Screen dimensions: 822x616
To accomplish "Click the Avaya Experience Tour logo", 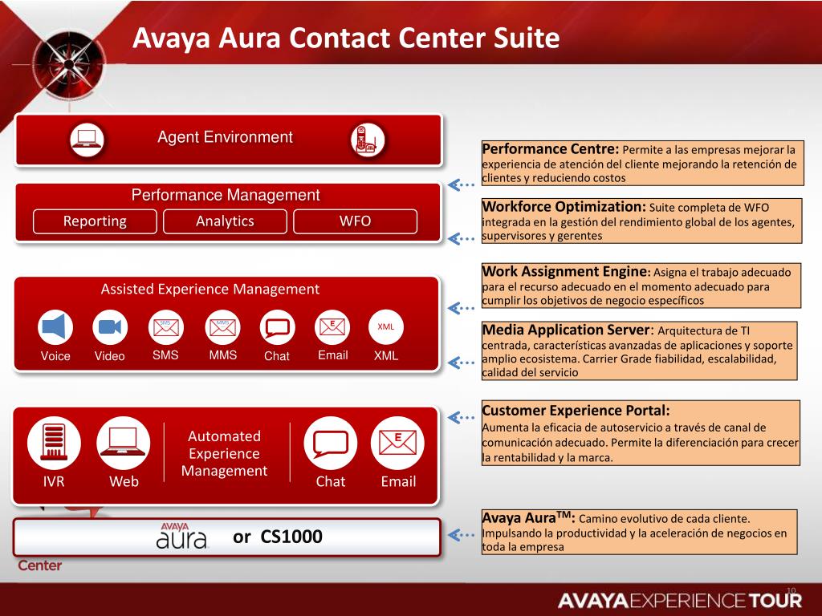I will click(x=680, y=600).
